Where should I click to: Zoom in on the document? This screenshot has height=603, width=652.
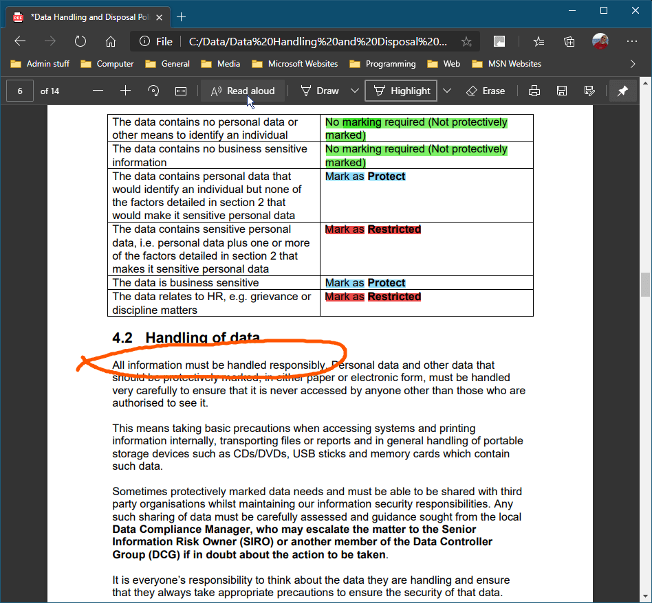coord(125,90)
